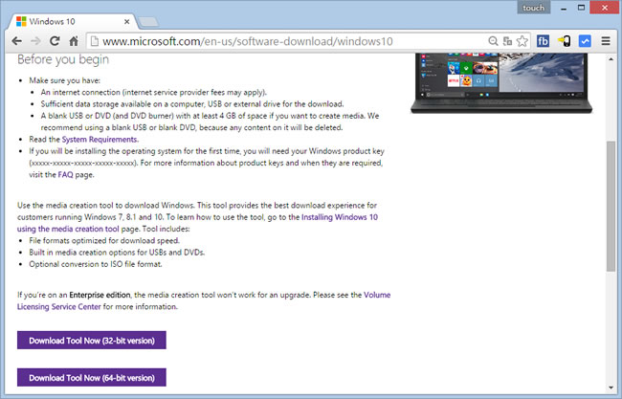This screenshot has width=622, height=399.
Task: Click Download Tool Now (64-bit version)
Action: coord(92,377)
